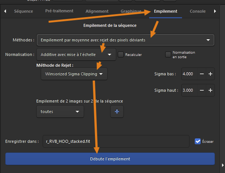The width and height of the screenshot is (225, 173).
Task: Enable Normalisation en sortie checkbox
Action: click(168, 54)
